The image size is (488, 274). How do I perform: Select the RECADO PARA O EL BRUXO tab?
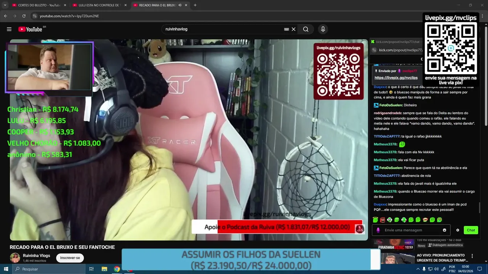[160, 5]
